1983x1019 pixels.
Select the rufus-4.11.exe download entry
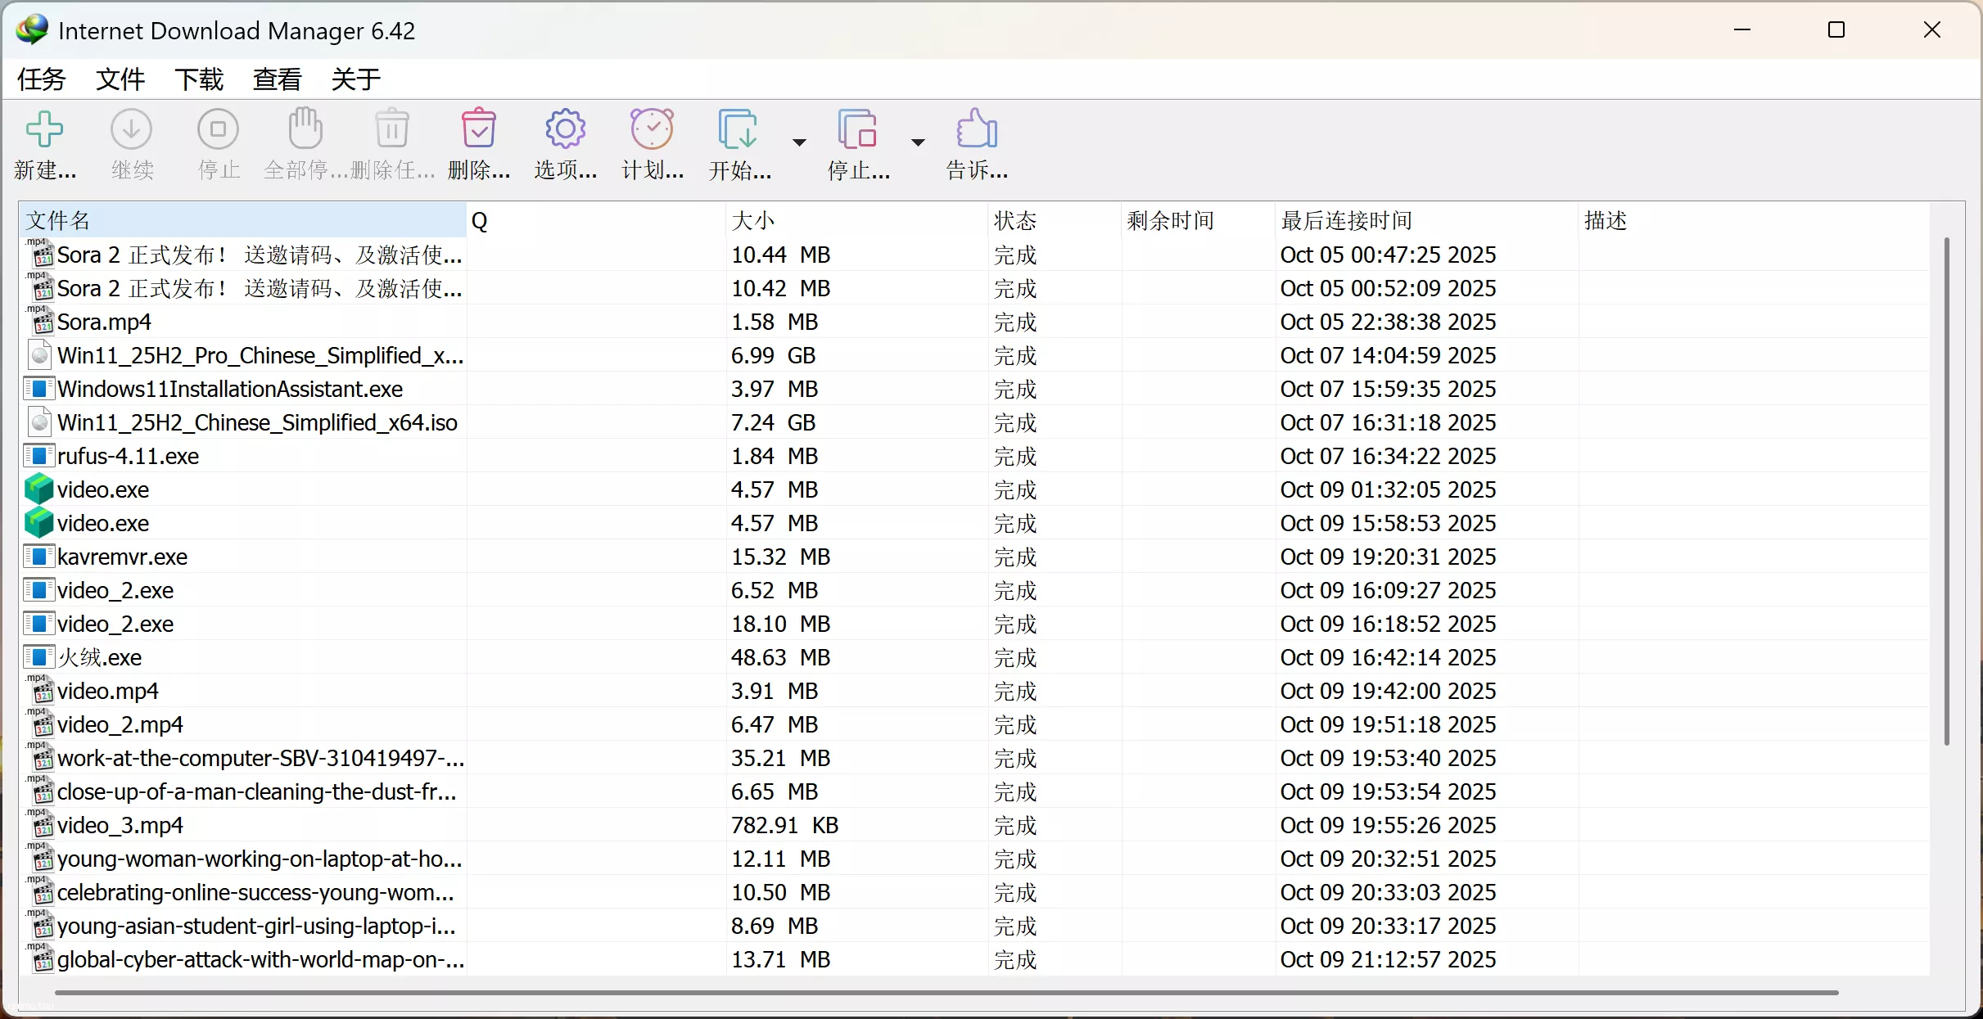[129, 456]
